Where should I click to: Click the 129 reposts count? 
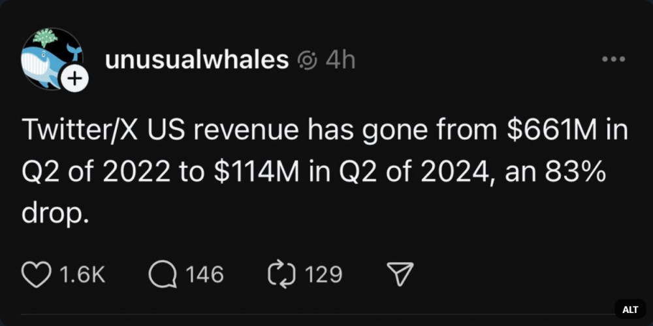pyautogui.click(x=323, y=275)
